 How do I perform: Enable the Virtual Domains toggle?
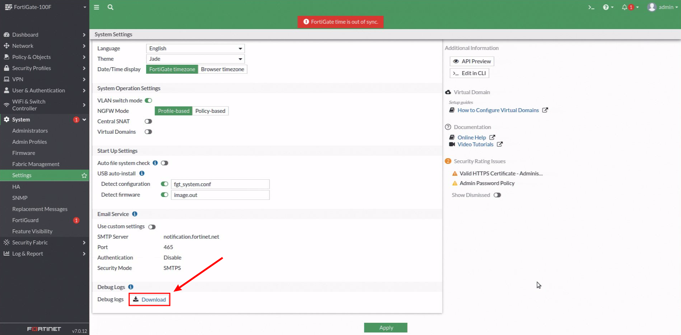click(148, 132)
